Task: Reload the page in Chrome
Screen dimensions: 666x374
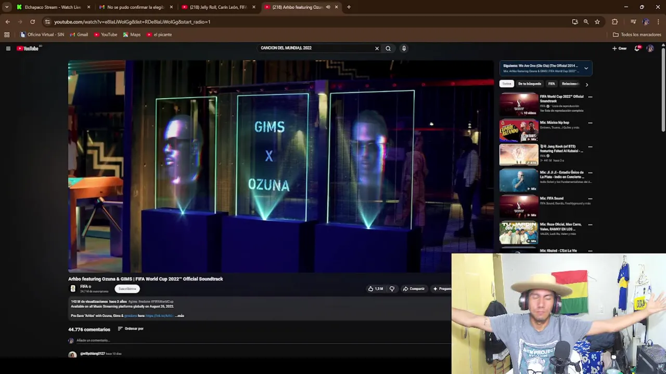Action: pyautogui.click(x=32, y=22)
